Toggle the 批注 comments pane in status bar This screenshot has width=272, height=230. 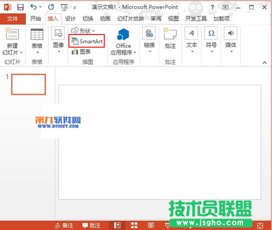[x=92, y=225]
